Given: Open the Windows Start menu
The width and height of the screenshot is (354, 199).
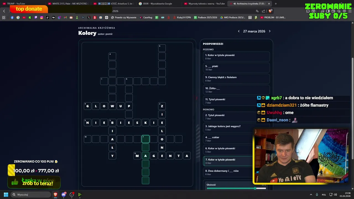Looking at the screenshot, I should coord(6,195).
